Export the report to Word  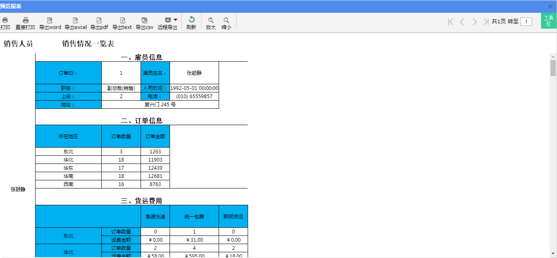coord(50,23)
